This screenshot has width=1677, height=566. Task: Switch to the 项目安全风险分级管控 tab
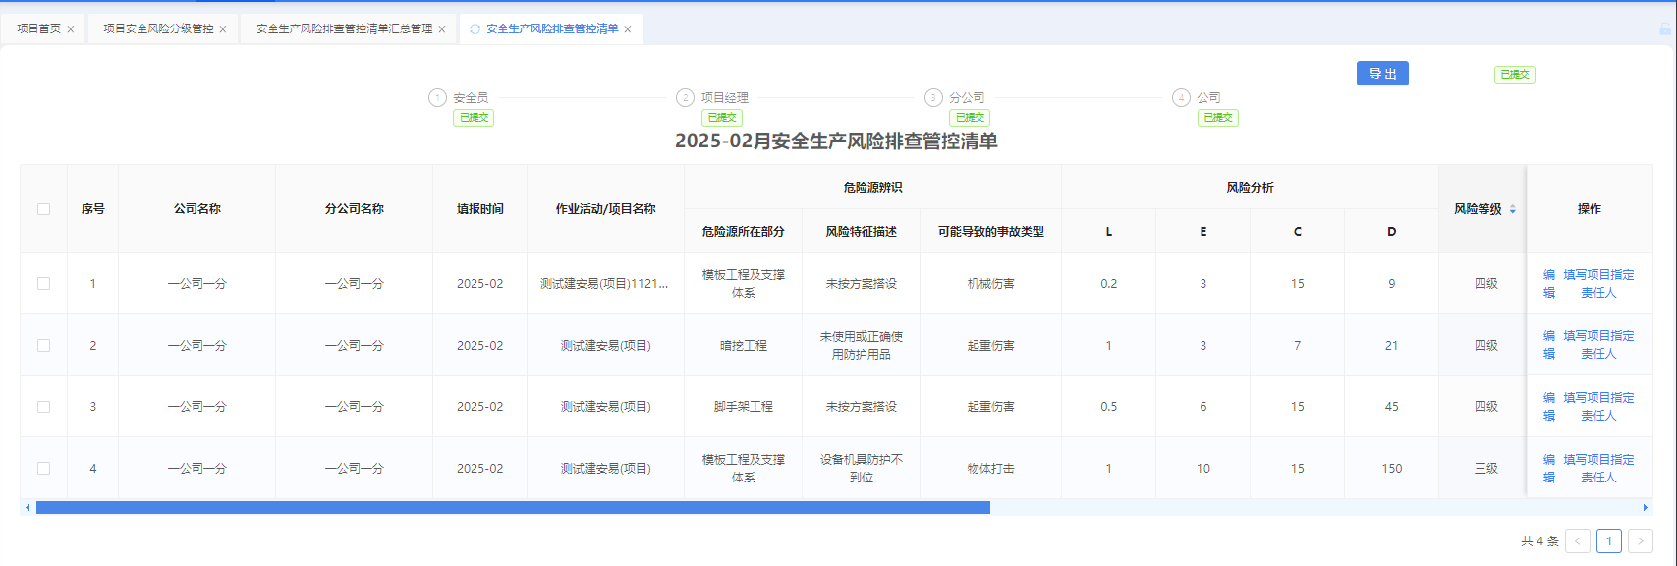coord(158,29)
